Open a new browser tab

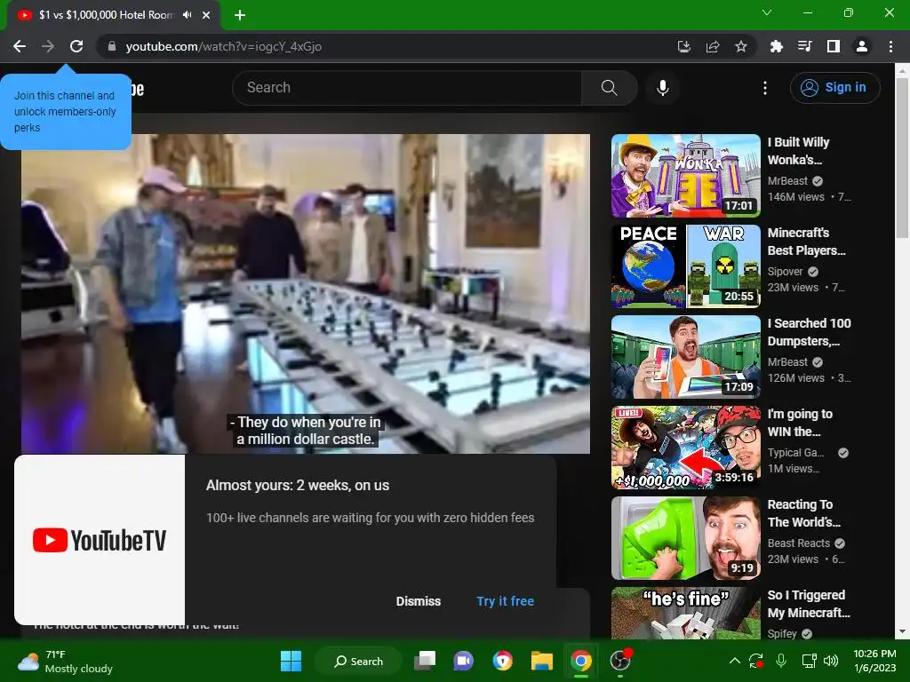point(240,15)
